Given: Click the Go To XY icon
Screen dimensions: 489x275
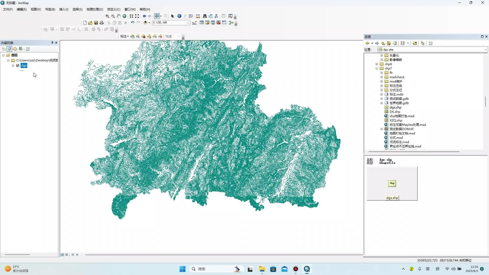Looking at the screenshot, I should coord(216,16).
